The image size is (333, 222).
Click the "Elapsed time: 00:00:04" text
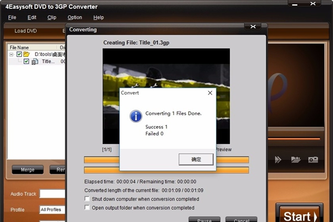[x=110, y=181]
